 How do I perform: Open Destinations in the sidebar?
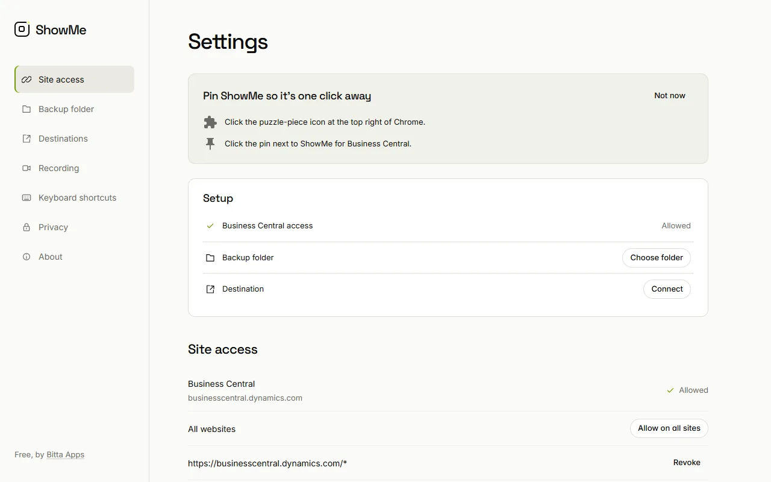pos(74,139)
